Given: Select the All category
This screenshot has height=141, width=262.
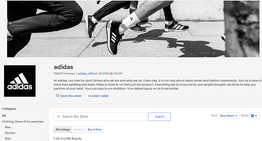Looking at the screenshot, I should (4, 116).
